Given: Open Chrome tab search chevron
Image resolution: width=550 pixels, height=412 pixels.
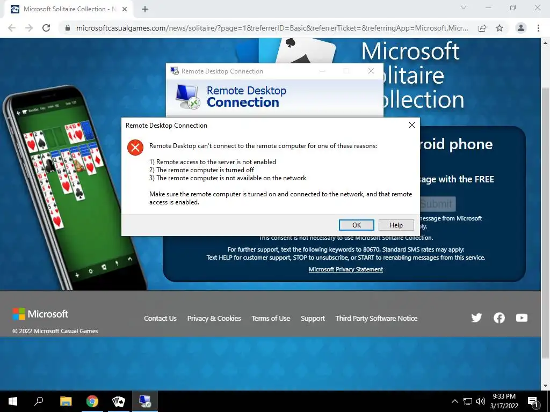Looking at the screenshot, I should click(464, 8).
